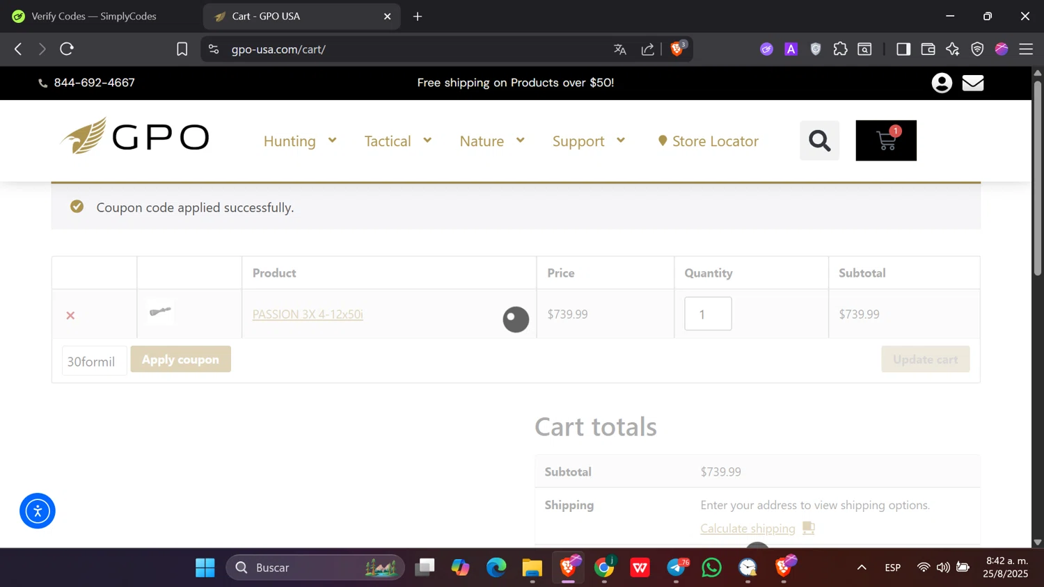Open the browser hamburger menu
The height and width of the screenshot is (587, 1044).
click(1026, 49)
